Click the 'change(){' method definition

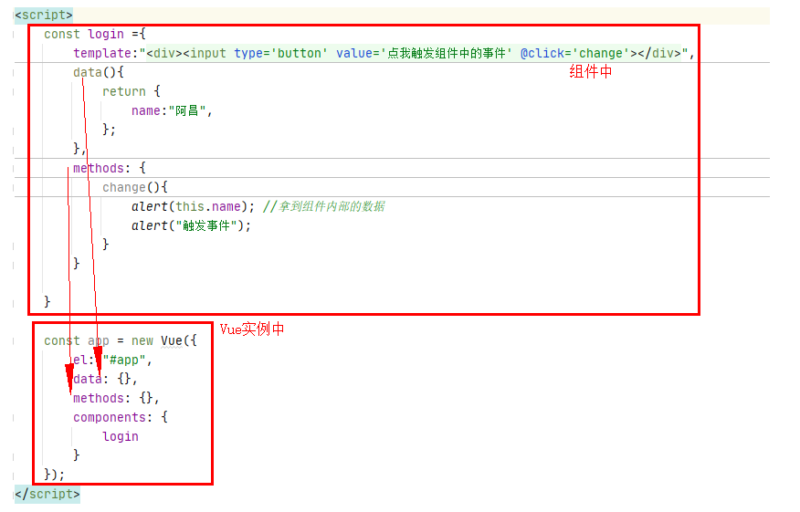click(134, 188)
